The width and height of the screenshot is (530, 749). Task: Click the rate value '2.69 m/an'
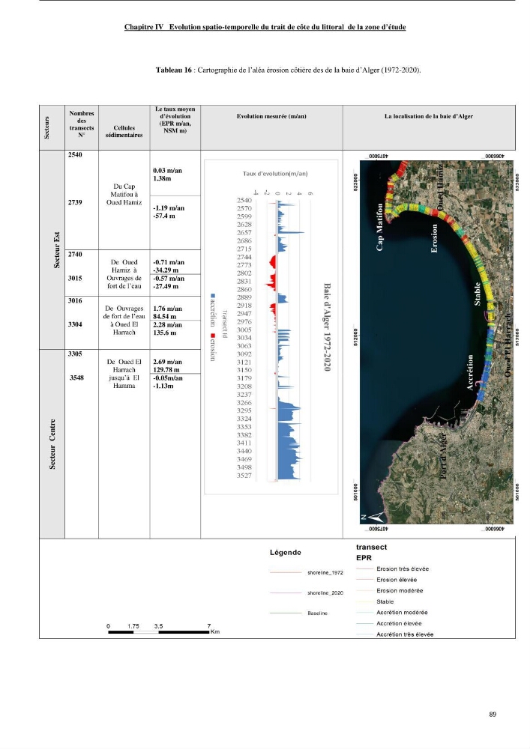pos(167,362)
